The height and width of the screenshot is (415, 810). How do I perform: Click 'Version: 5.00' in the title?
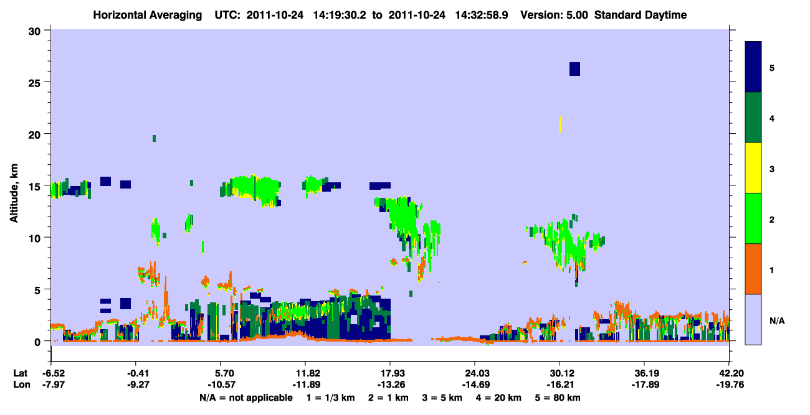click(555, 15)
